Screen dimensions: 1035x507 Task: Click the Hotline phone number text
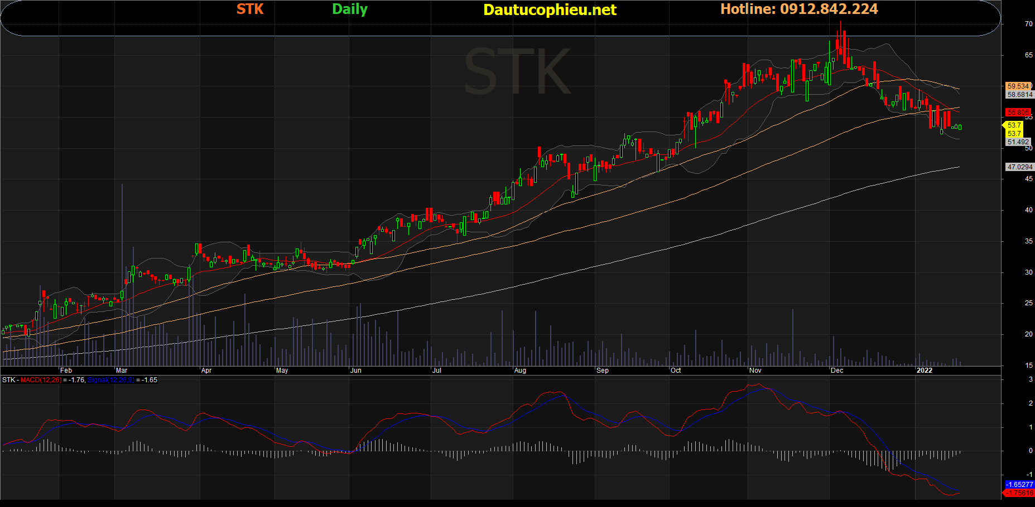pyautogui.click(x=799, y=9)
